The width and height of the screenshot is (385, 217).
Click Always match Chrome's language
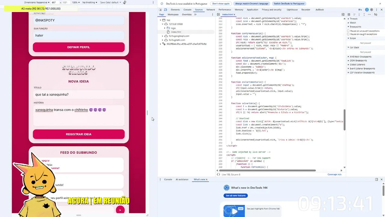(x=252, y=4)
